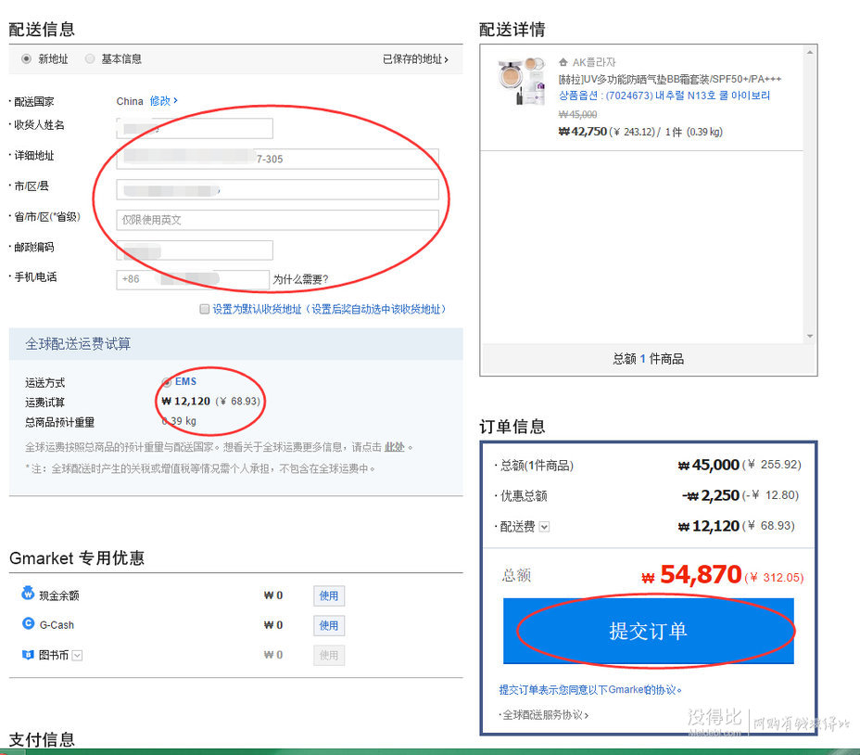Click the 省/市/区 province input field
The width and height of the screenshot is (860, 755).
pyautogui.click(x=277, y=220)
